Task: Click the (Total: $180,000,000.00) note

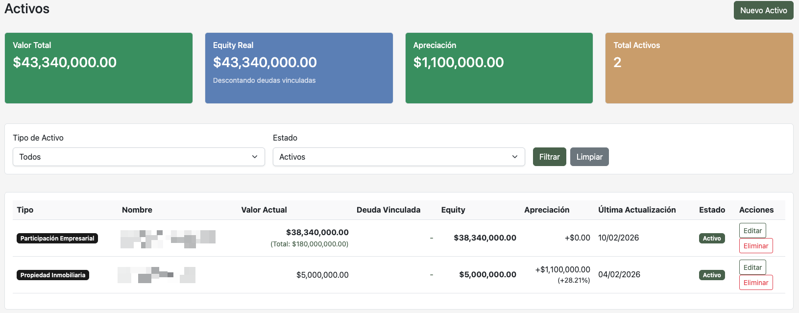Action: (x=310, y=244)
